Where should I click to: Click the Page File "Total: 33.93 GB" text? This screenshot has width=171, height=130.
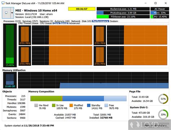140,97
